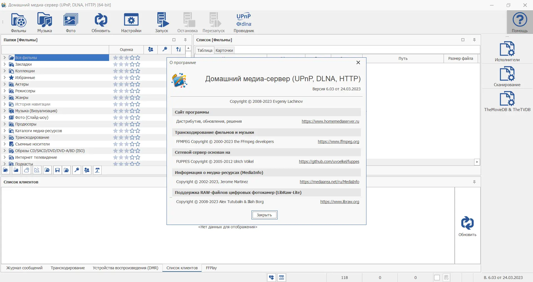The image size is (533, 282).
Task: Expand the Интернет телевидение tree node
Action: point(5,157)
